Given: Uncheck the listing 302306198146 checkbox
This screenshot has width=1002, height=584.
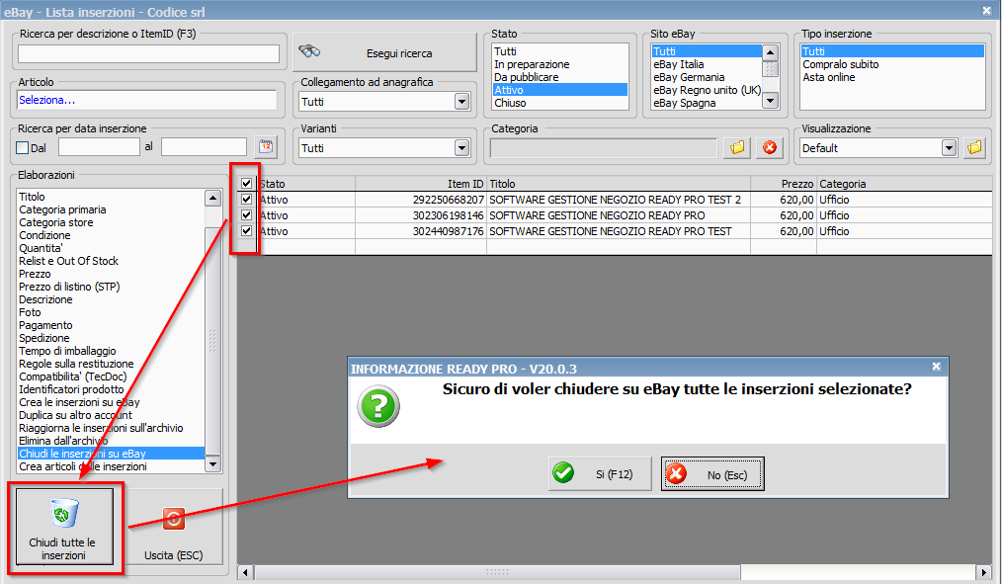Looking at the screenshot, I should pos(247,215).
